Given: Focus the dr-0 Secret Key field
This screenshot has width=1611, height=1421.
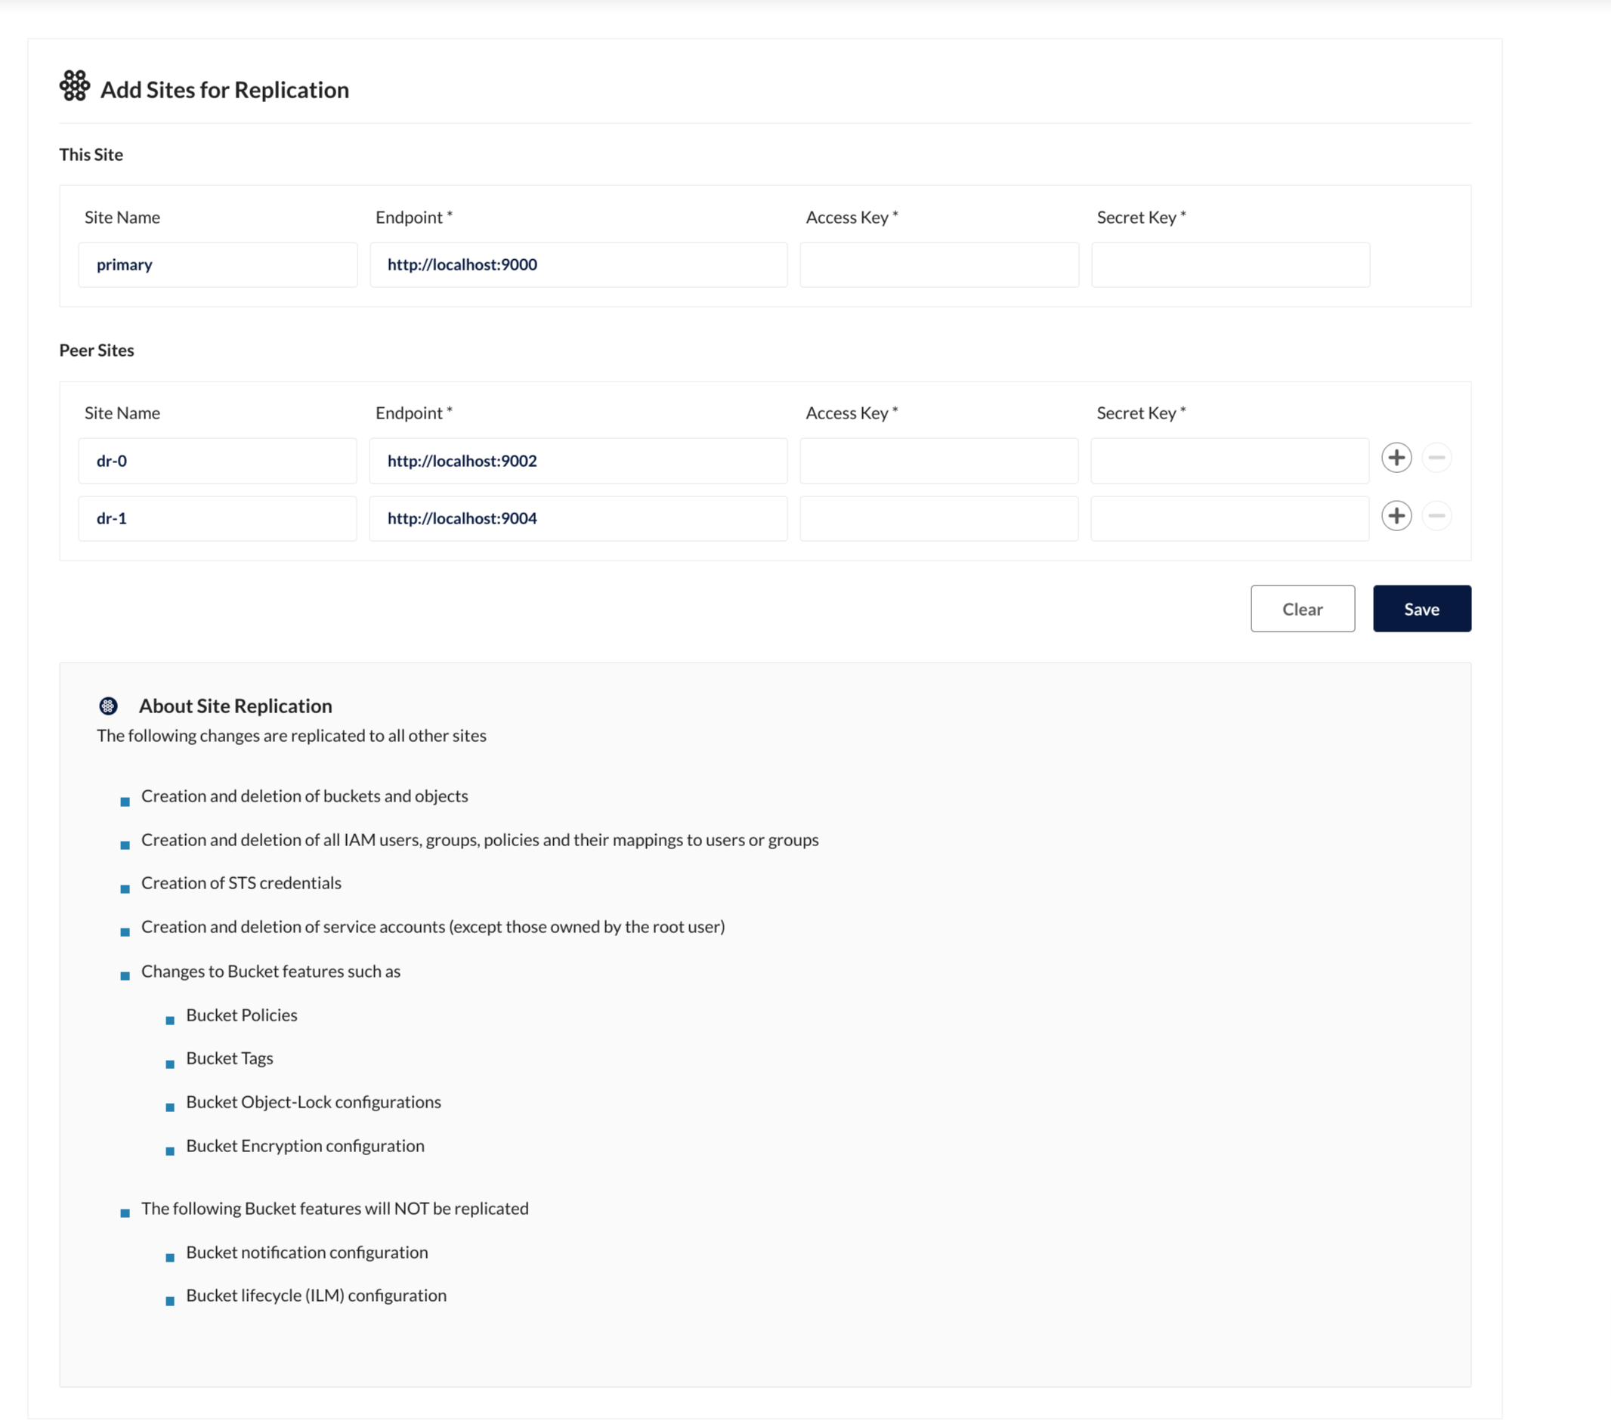Looking at the screenshot, I should 1229,461.
